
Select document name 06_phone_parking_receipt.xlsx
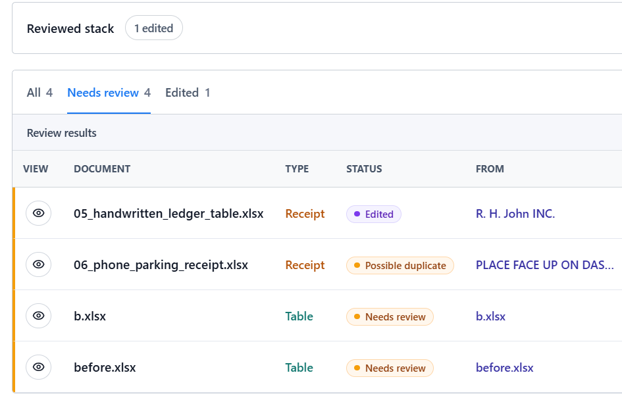pyautogui.click(x=161, y=265)
